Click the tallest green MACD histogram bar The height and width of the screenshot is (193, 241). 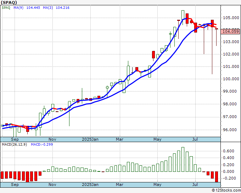pos(183,159)
